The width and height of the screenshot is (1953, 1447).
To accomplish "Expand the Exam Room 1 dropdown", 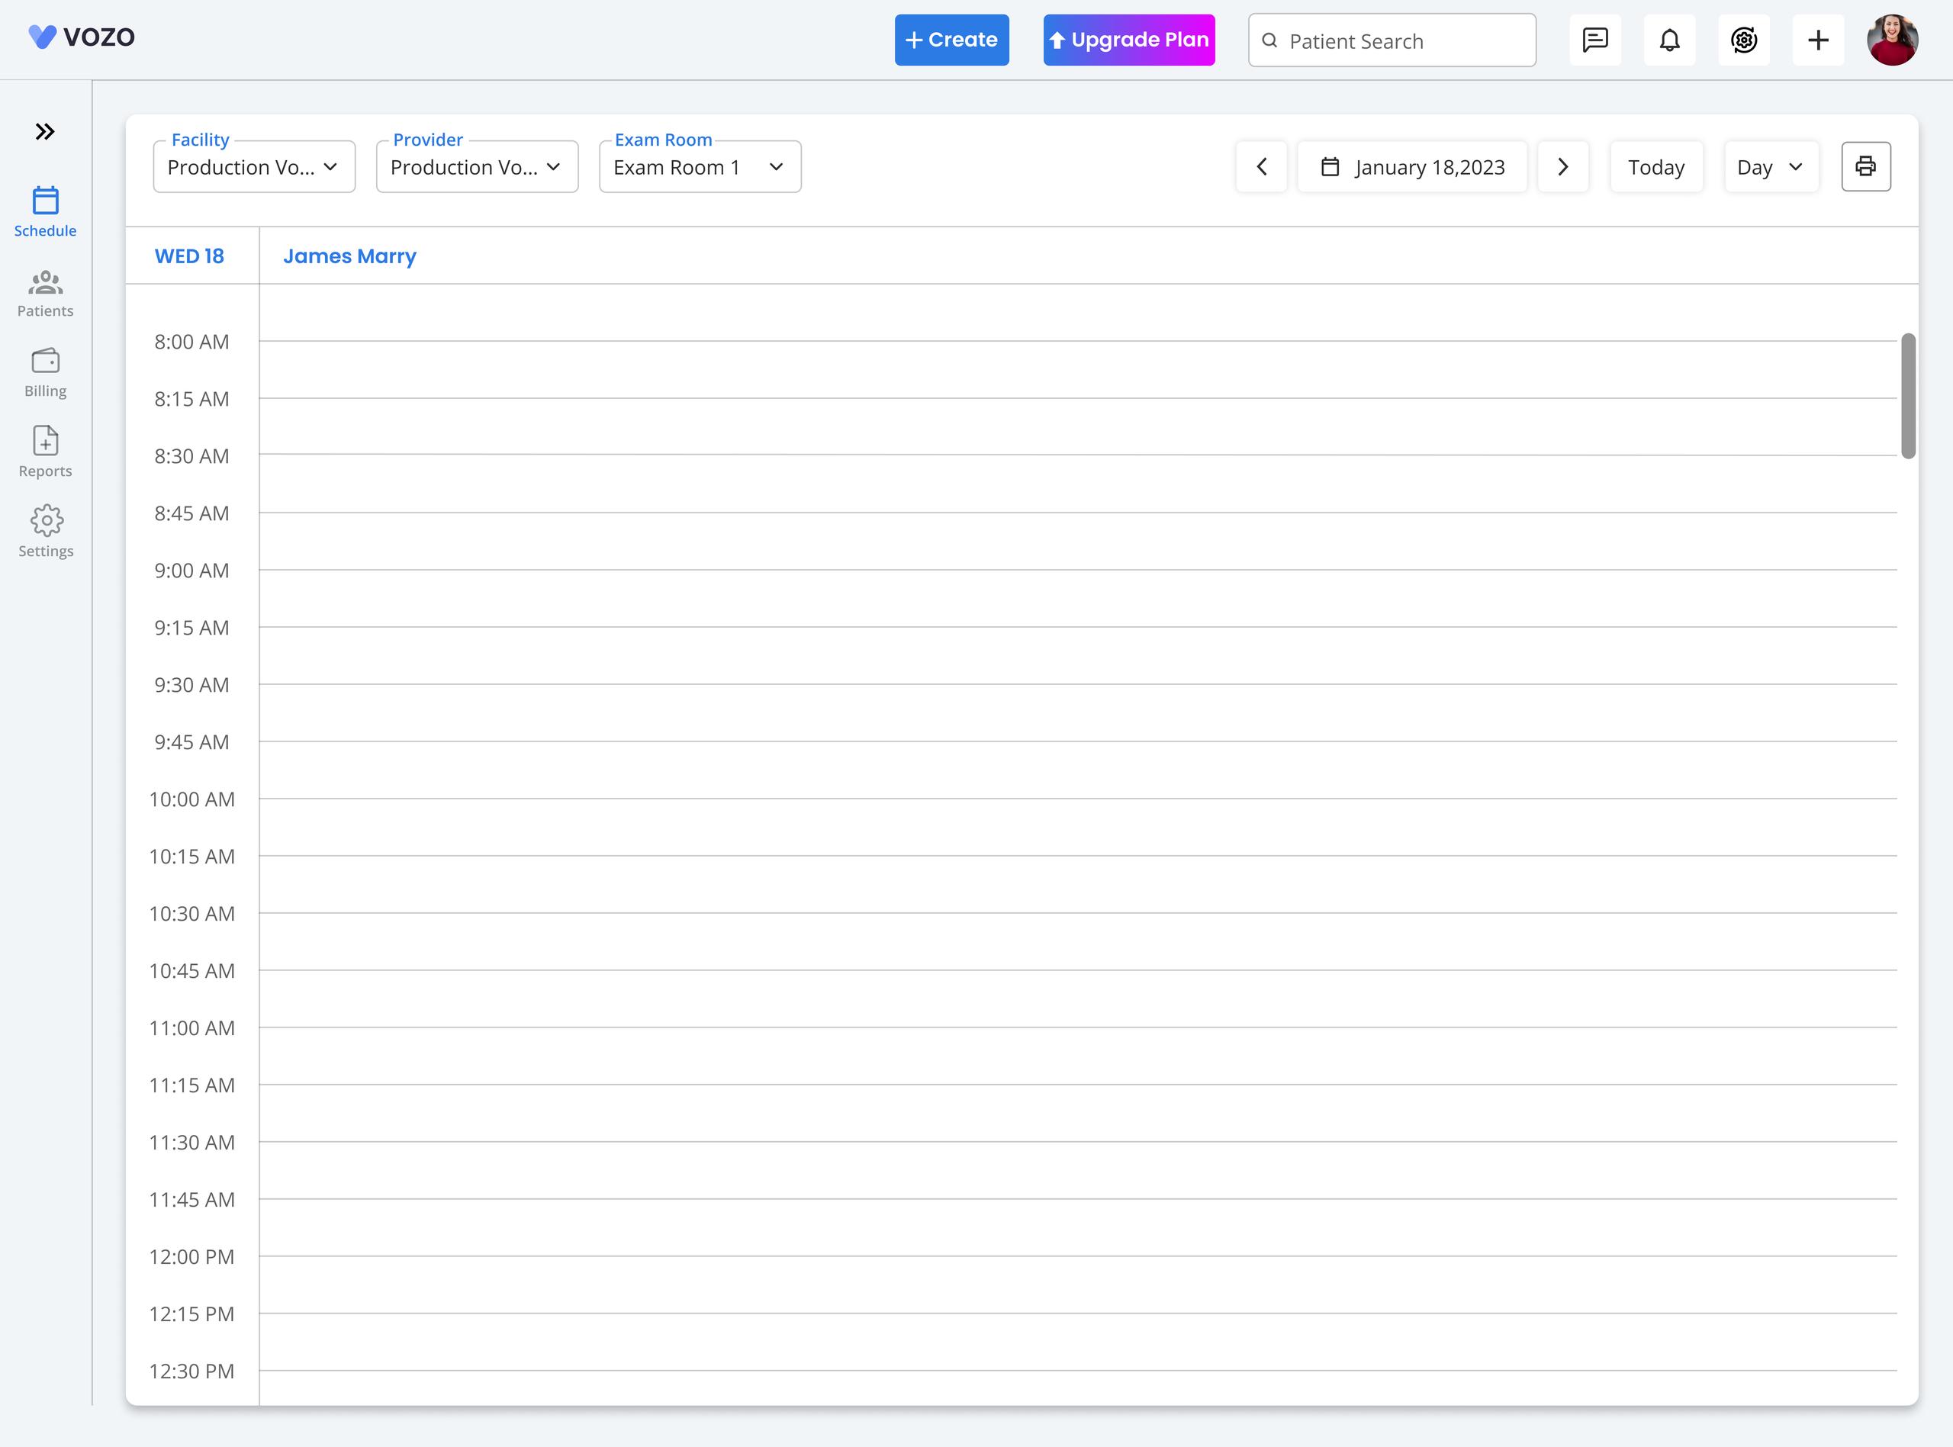I will click(700, 167).
